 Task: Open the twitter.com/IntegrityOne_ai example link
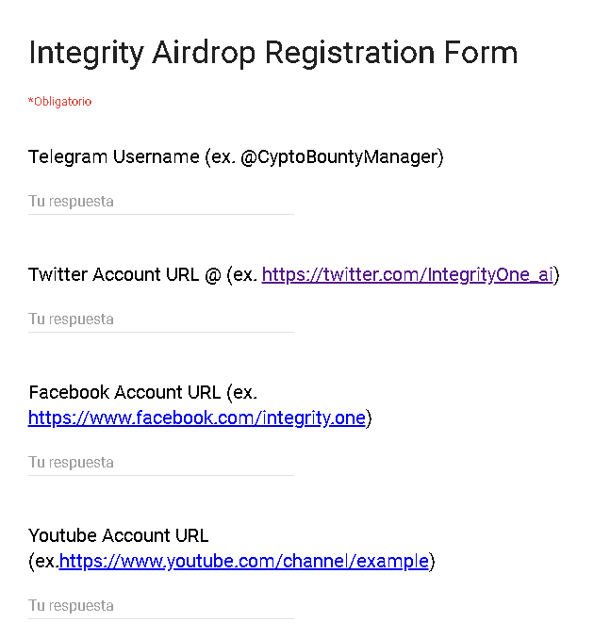click(x=407, y=275)
